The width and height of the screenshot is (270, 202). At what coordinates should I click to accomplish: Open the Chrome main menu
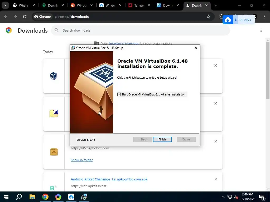[x=264, y=17]
